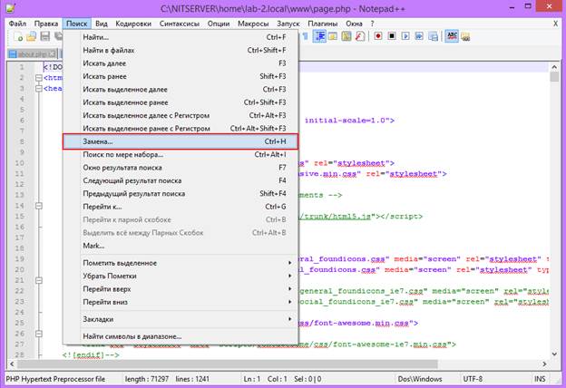
Task: Open the User Defined Language icon
Action: (x=333, y=36)
